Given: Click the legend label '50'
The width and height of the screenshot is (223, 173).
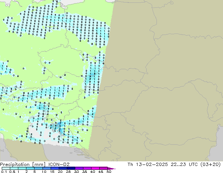Looking at the screenshot, I should point(109,172).
